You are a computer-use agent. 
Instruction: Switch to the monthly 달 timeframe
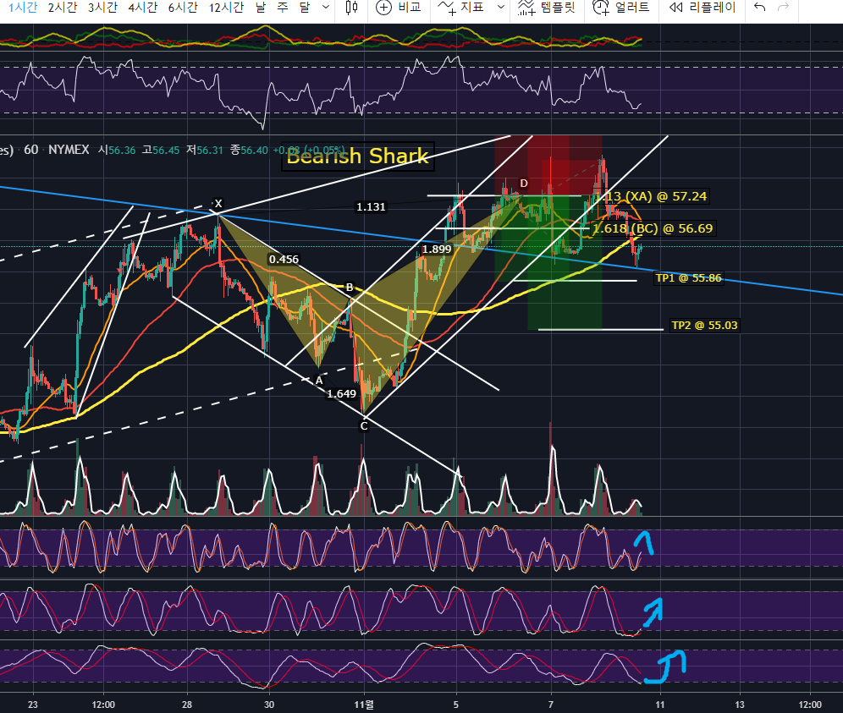tap(305, 8)
